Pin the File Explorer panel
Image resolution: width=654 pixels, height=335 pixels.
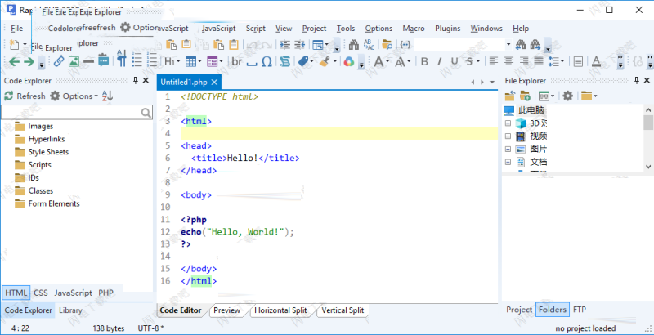(637, 80)
